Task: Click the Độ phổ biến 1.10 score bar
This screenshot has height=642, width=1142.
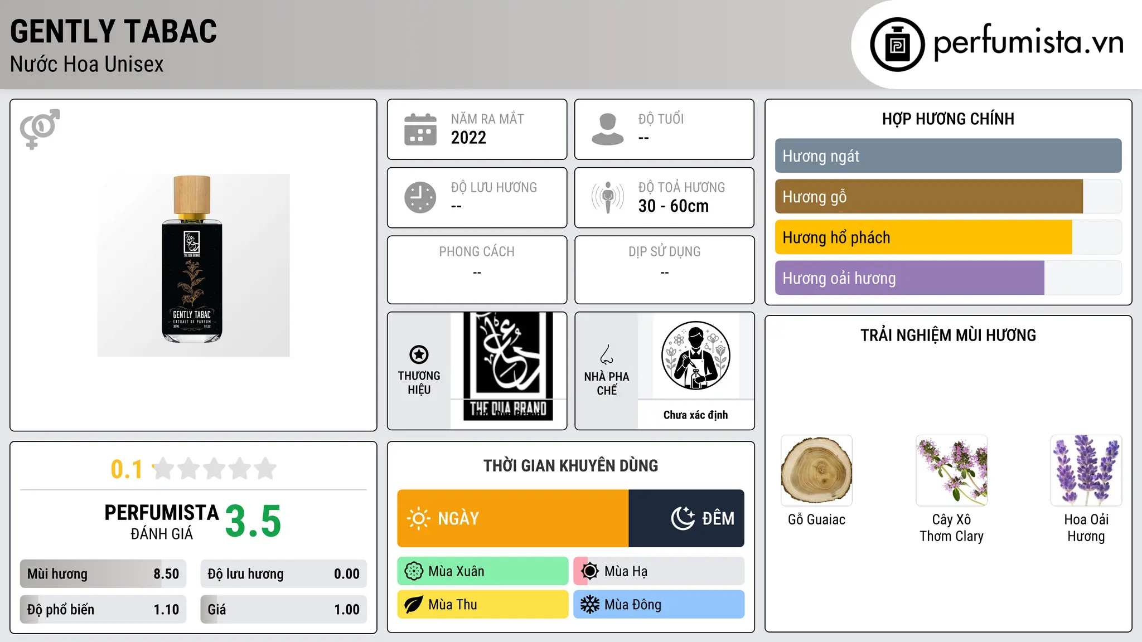Action: point(103,610)
